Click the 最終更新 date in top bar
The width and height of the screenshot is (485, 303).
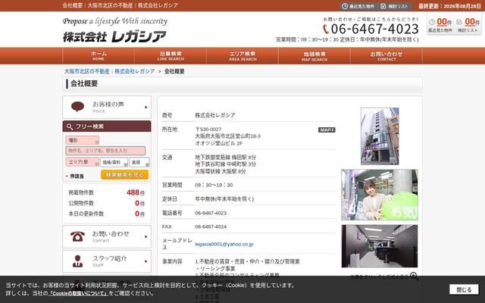(x=449, y=6)
